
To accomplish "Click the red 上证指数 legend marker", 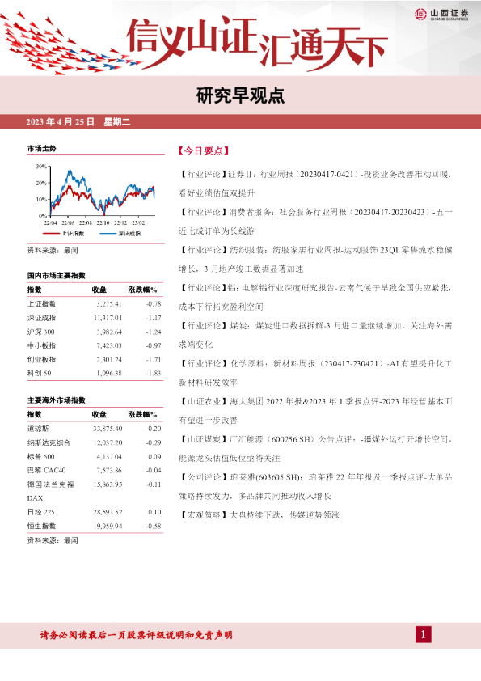I will (52, 234).
